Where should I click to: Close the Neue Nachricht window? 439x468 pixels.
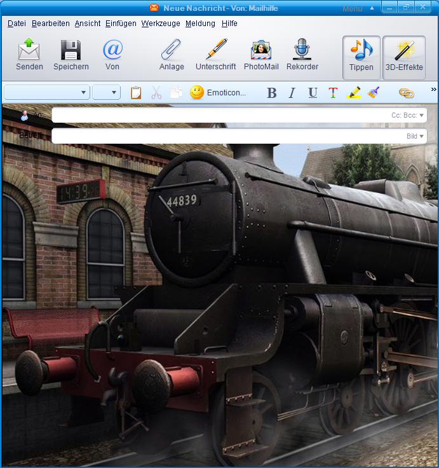click(422, 8)
